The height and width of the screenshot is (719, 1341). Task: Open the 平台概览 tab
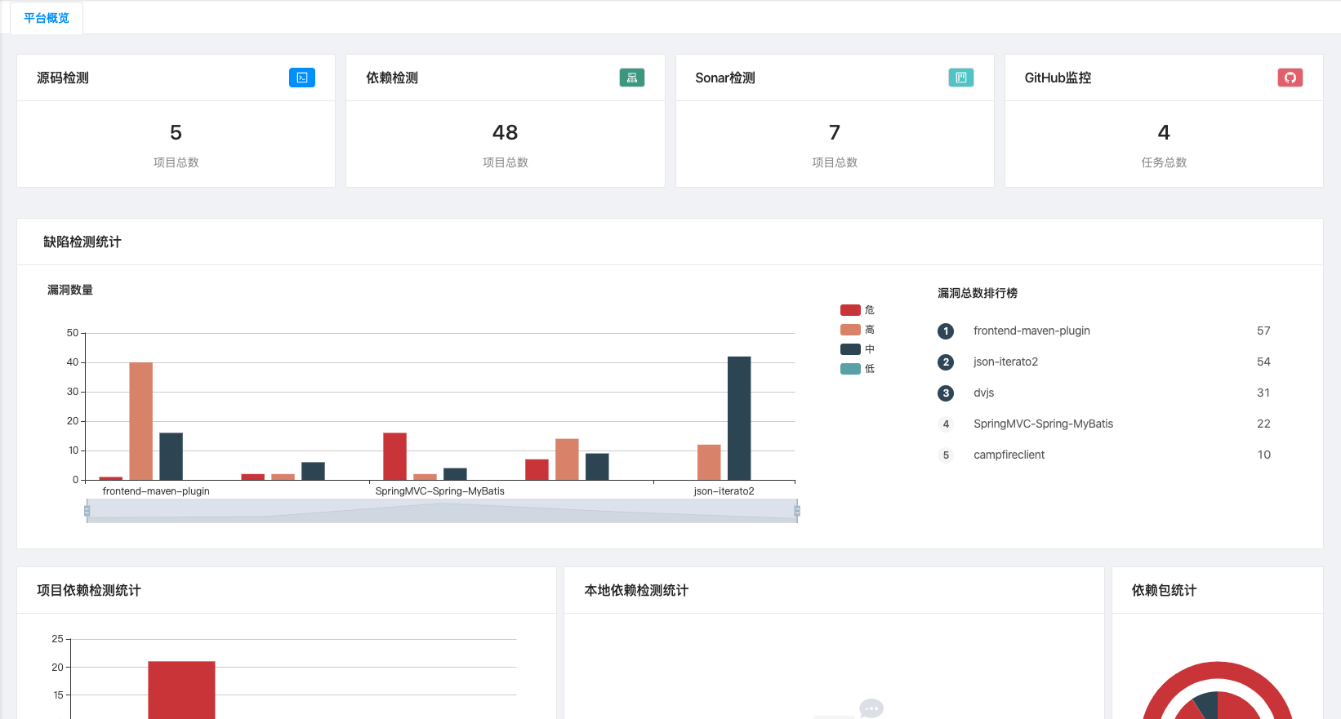47,18
